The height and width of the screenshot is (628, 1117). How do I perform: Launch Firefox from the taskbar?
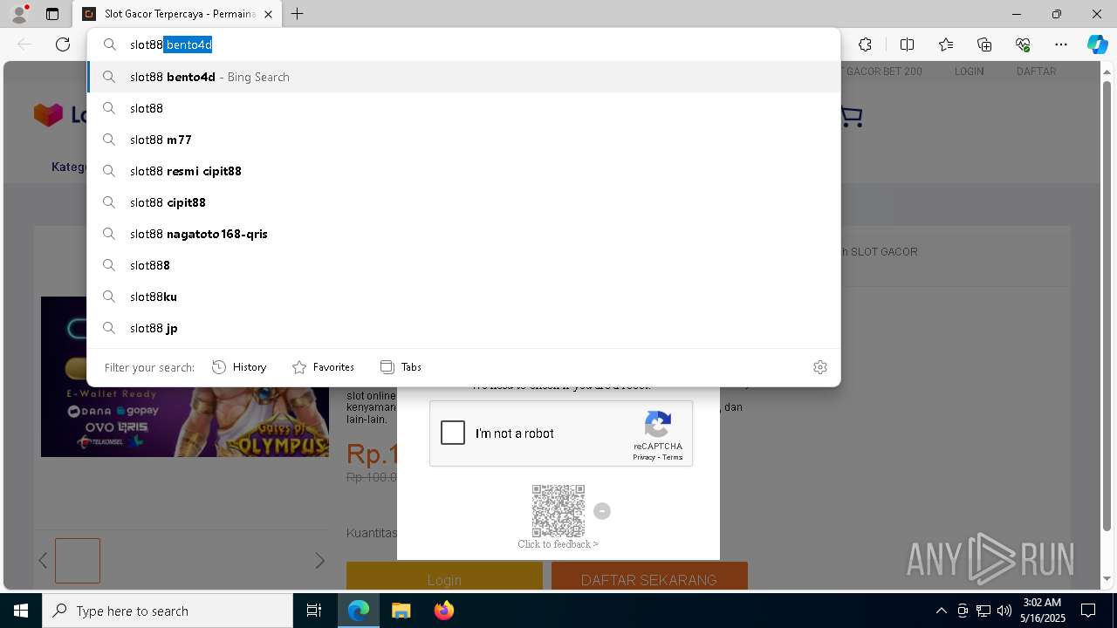[444, 611]
